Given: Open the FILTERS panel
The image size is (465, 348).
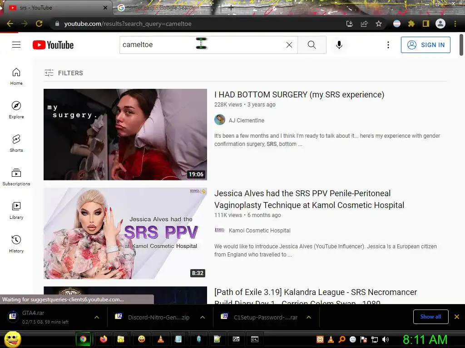Looking at the screenshot, I should (x=64, y=73).
